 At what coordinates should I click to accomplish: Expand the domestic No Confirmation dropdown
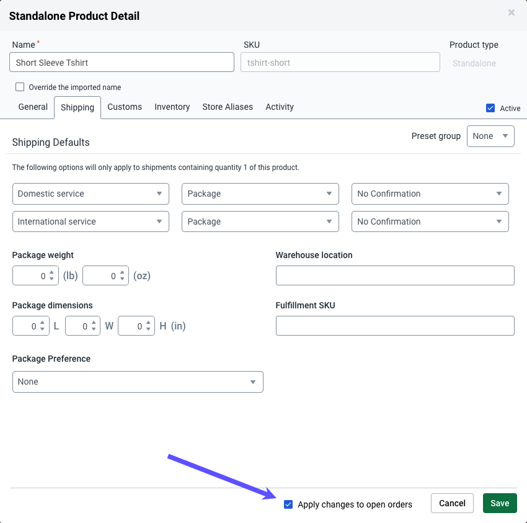point(430,194)
